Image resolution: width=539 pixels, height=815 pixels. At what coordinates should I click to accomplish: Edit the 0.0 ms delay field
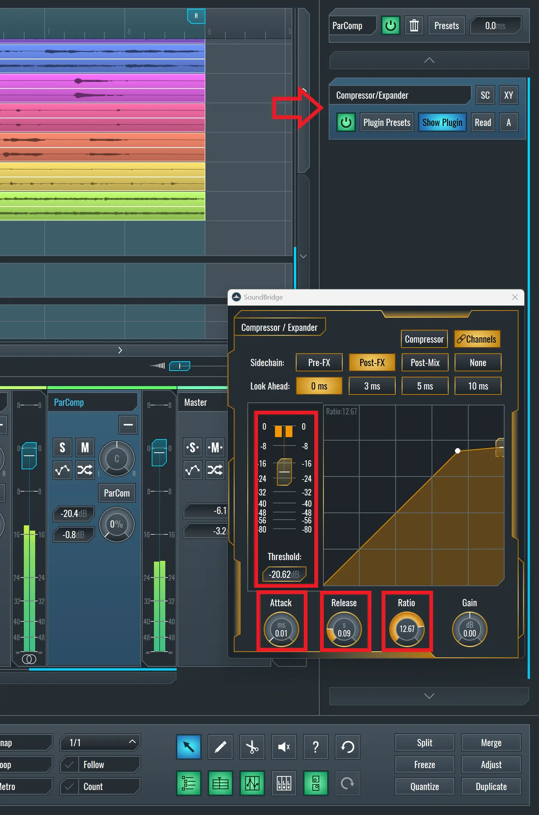click(496, 26)
